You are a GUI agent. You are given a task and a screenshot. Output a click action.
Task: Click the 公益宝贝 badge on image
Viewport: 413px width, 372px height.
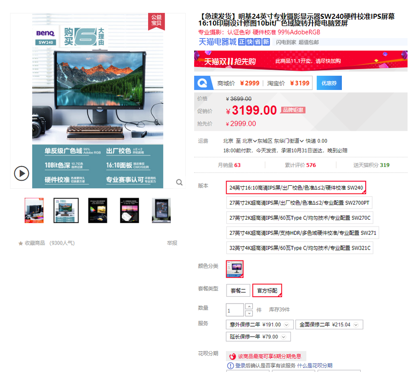pos(156,21)
